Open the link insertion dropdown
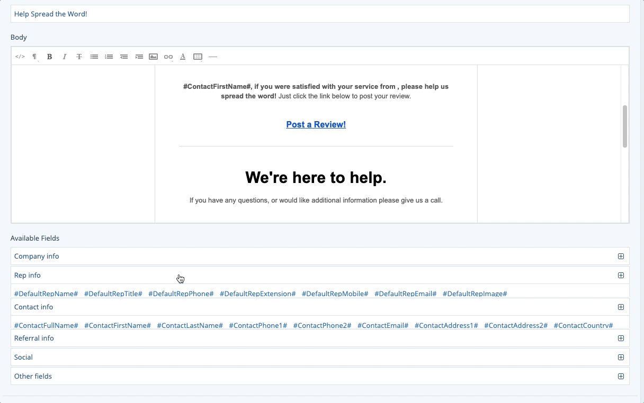The width and height of the screenshot is (644, 403). (x=168, y=57)
